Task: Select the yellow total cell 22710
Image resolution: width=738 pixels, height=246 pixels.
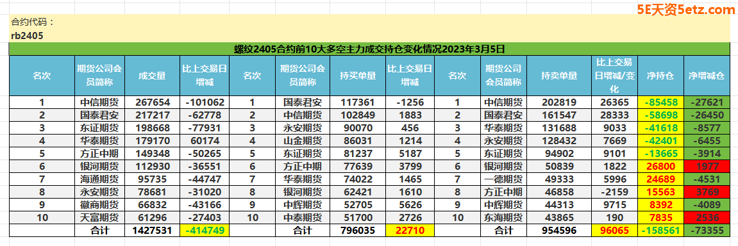Action: coord(409,231)
